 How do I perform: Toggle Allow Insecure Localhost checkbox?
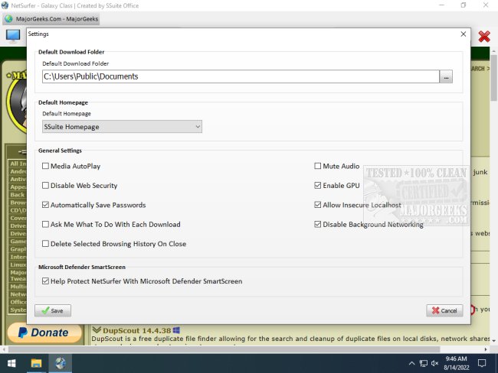point(318,205)
